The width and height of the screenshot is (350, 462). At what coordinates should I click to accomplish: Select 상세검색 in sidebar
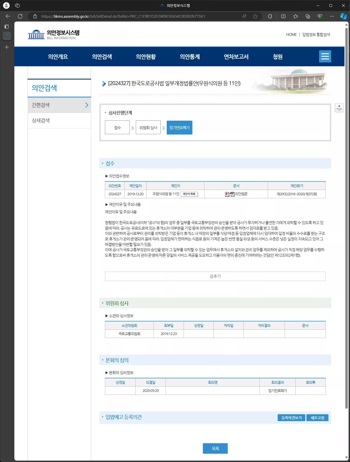pos(59,120)
